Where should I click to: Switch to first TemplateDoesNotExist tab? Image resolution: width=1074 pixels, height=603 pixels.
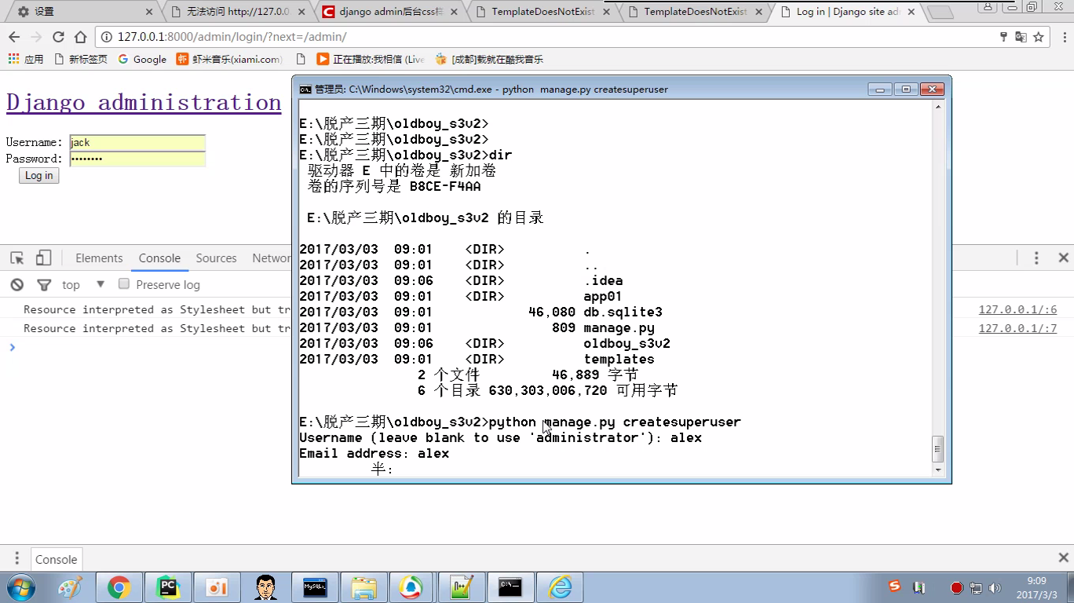click(x=542, y=12)
